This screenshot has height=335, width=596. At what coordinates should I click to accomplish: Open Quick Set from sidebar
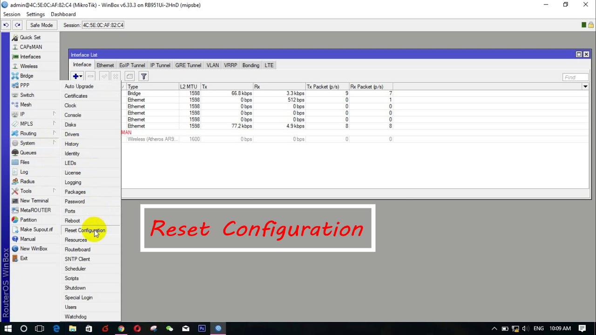(30, 37)
